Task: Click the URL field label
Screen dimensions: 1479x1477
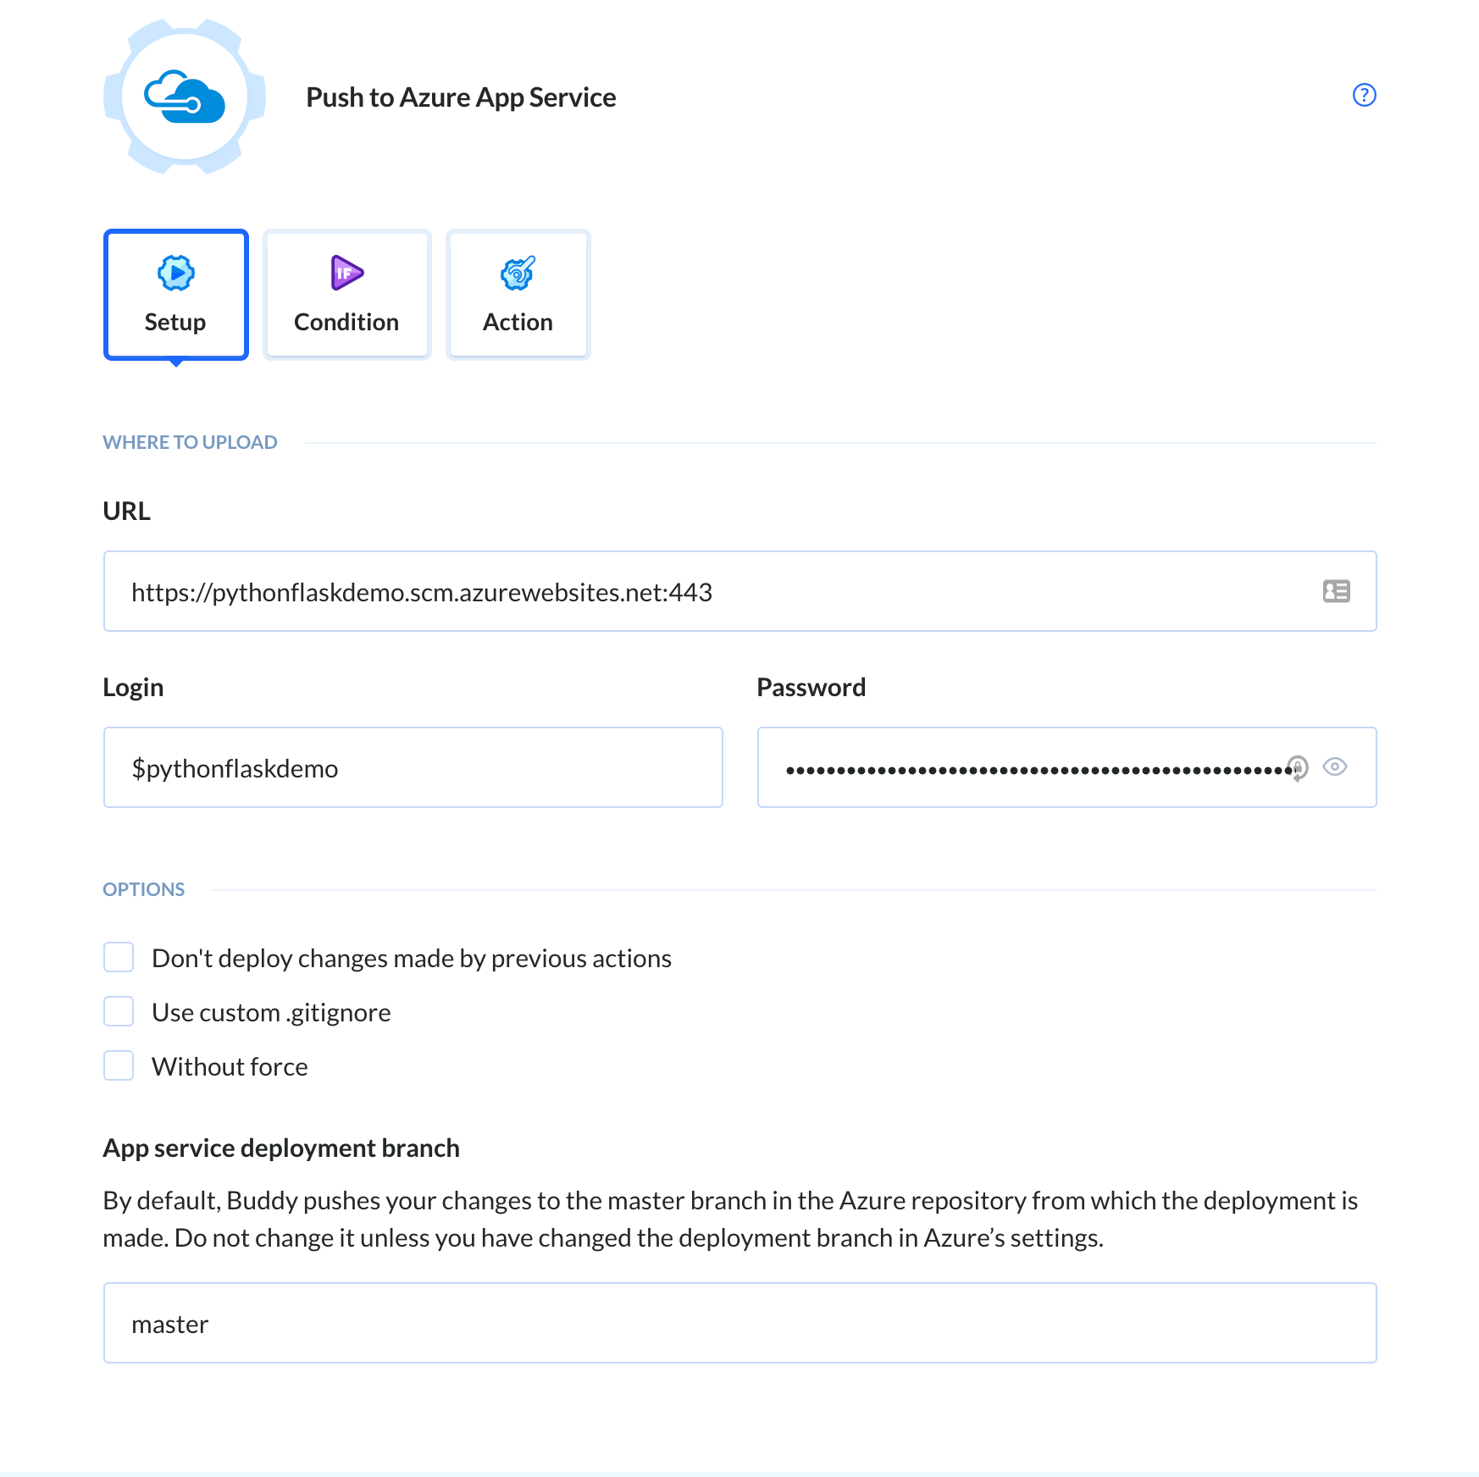Action: 126,511
